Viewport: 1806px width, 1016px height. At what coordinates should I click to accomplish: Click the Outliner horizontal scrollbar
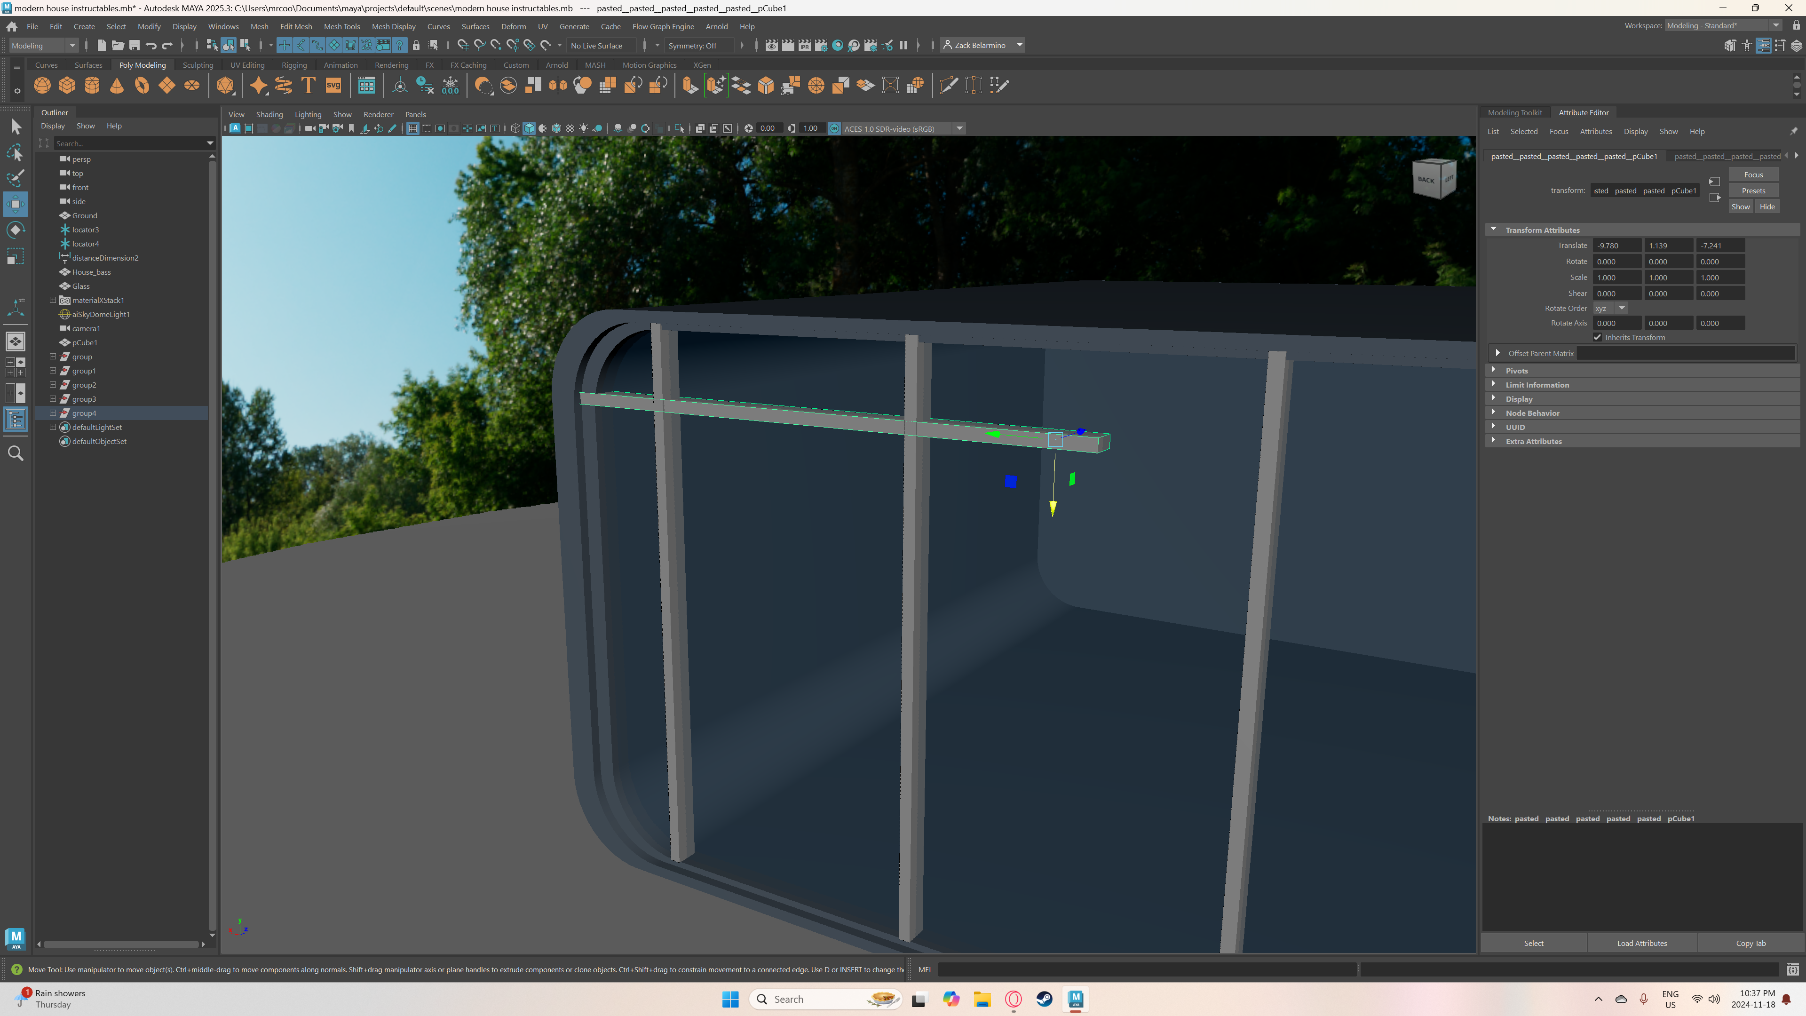pyautogui.click(x=121, y=945)
